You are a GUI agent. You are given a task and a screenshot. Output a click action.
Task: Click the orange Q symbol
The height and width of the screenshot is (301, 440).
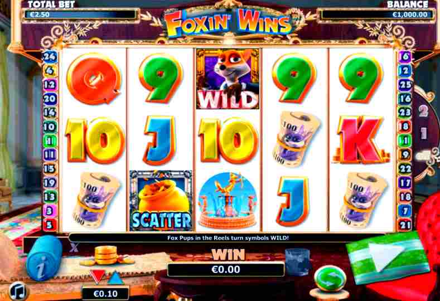click(x=94, y=79)
